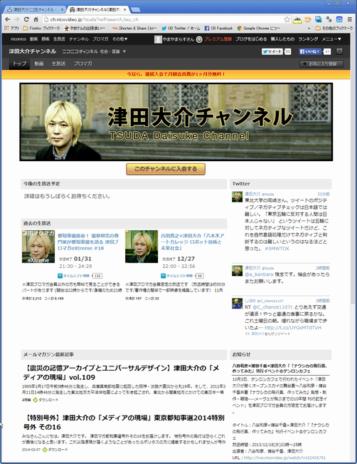Image resolution: width=357 pixels, height=464 pixels.
Task: Open チャンネル in the niconico top bar
Action: 79,38
